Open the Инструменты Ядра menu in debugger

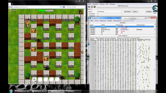[128, 21]
